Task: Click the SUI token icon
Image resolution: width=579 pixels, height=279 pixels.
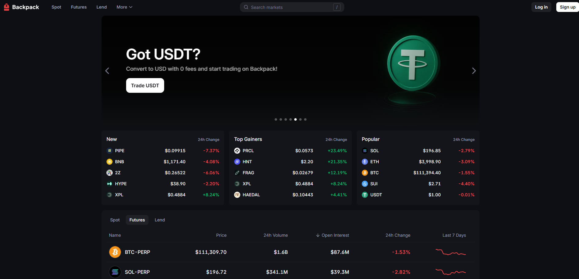Action: pyautogui.click(x=365, y=184)
